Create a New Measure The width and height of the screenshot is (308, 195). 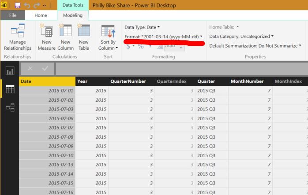47,37
